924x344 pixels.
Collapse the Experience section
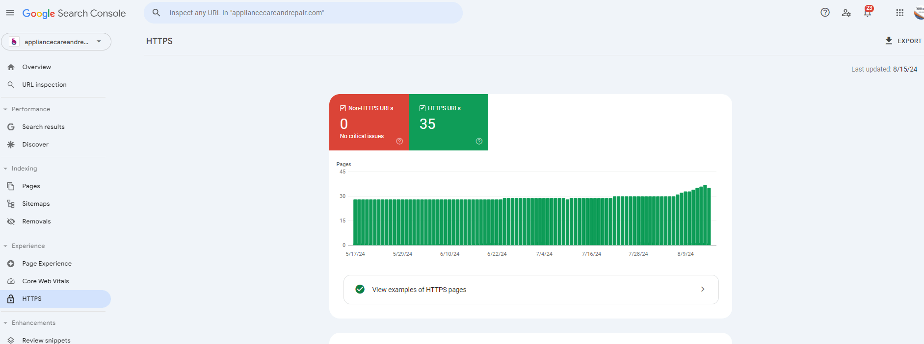[x=5, y=246]
